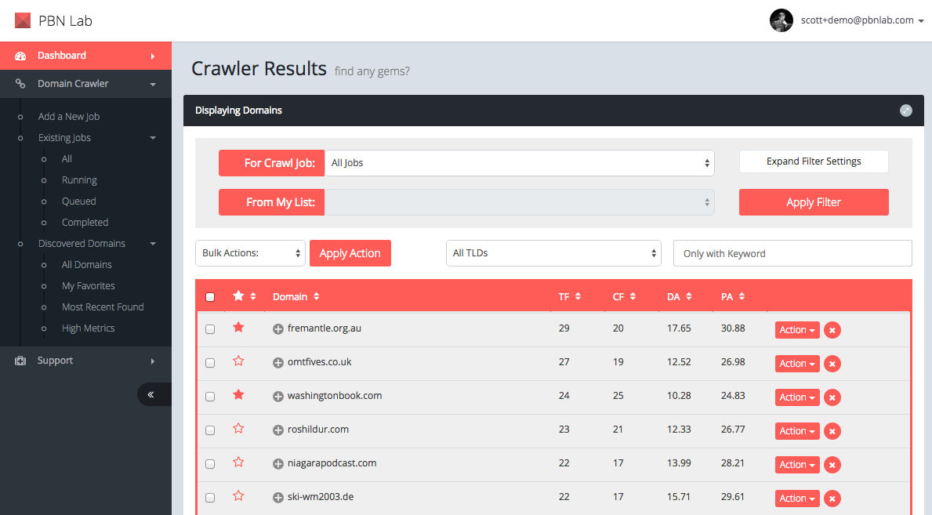Delete niagarapodcast.com with round x button
The width and height of the screenshot is (932, 515).
(x=832, y=465)
